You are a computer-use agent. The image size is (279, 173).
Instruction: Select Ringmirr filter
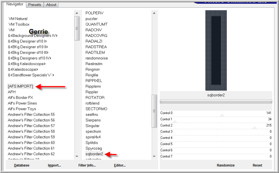coord(92,70)
